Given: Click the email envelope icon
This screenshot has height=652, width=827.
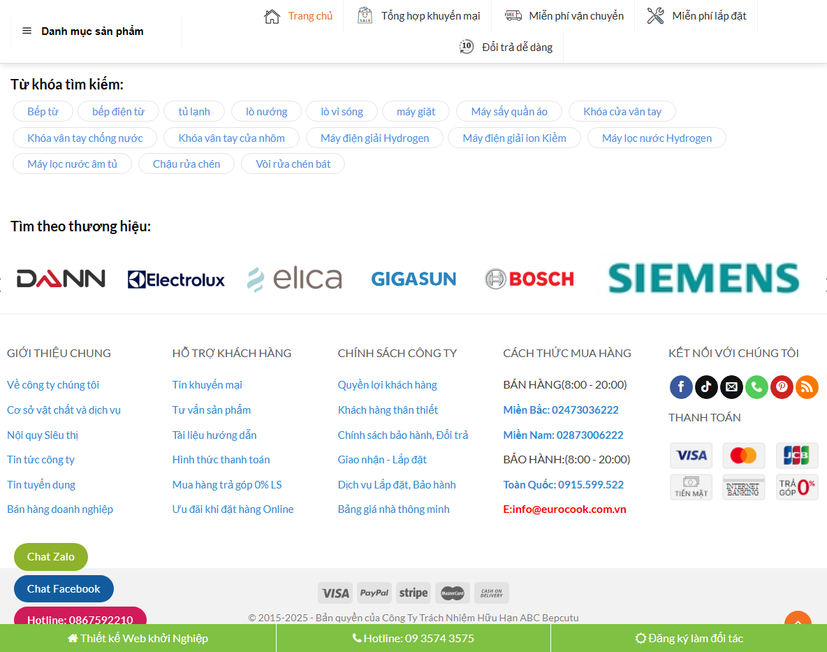Looking at the screenshot, I should (x=731, y=386).
